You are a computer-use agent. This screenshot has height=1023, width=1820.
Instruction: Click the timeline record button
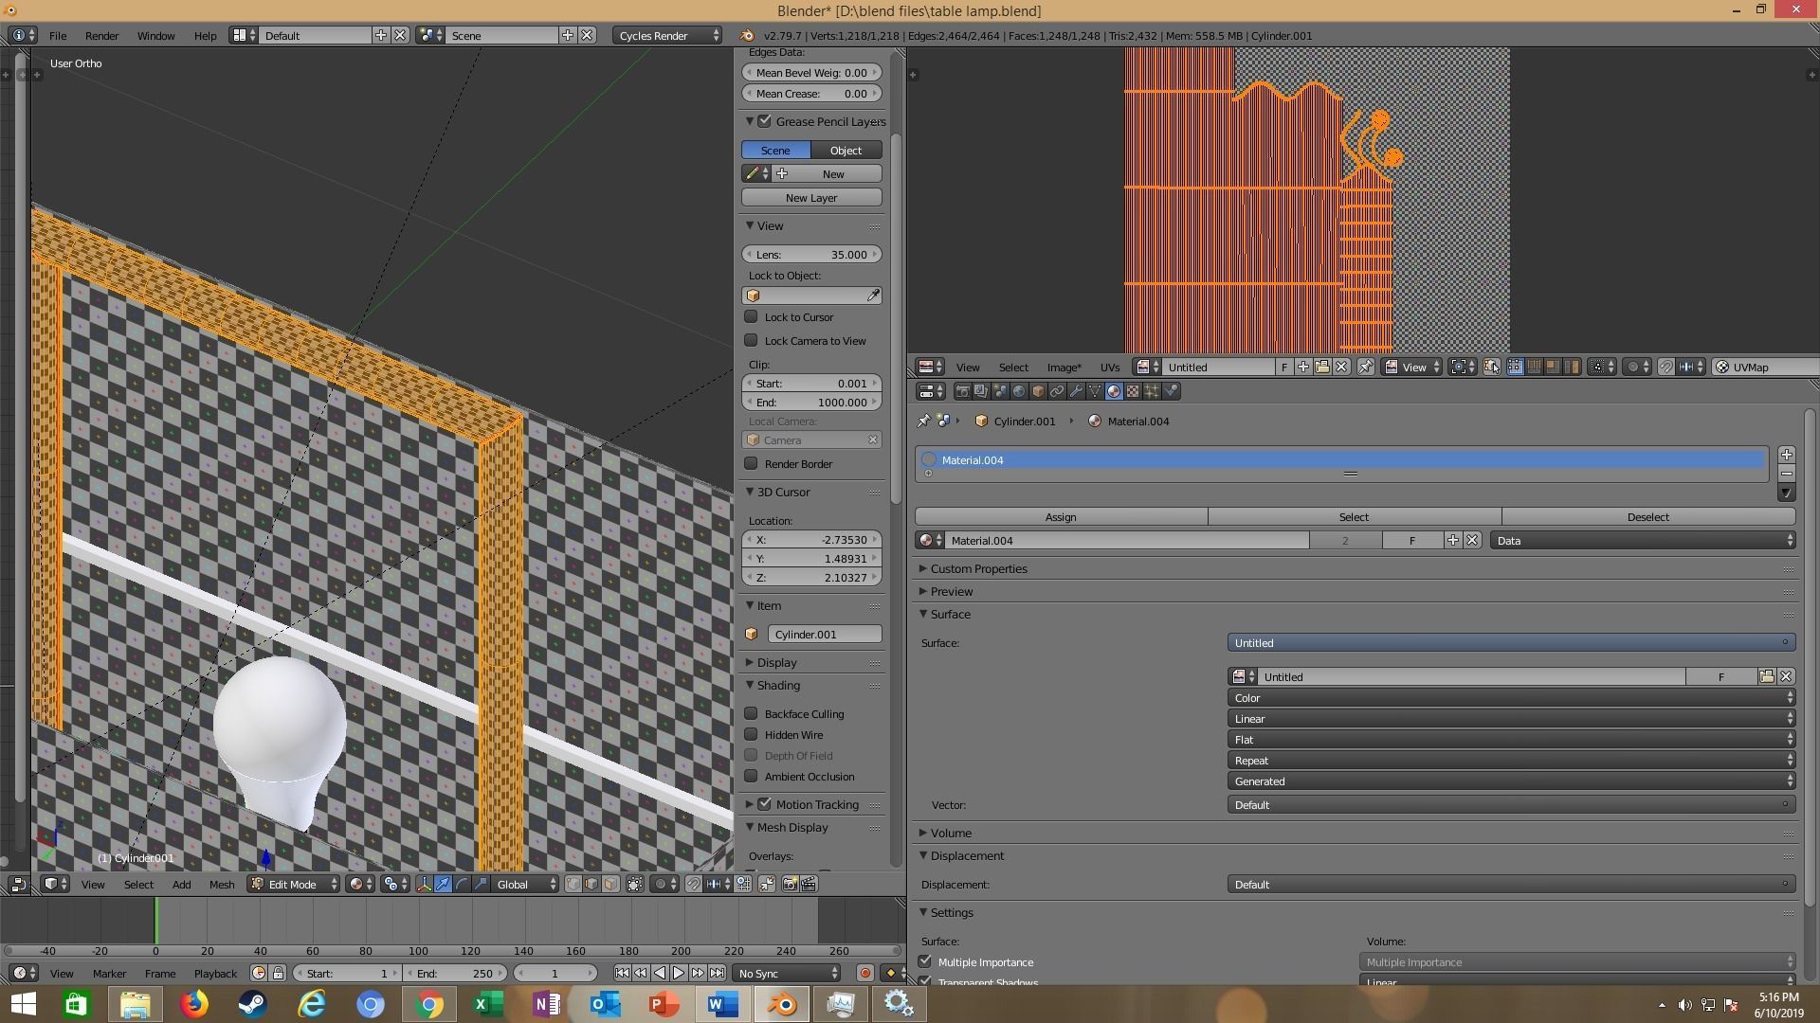864,973
